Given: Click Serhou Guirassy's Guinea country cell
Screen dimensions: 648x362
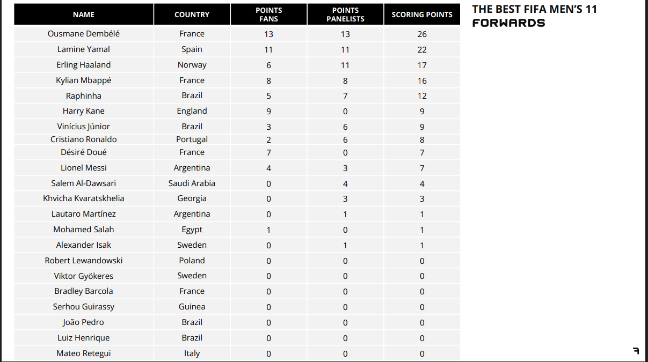Looking at the screenshot, I should 192,307.
